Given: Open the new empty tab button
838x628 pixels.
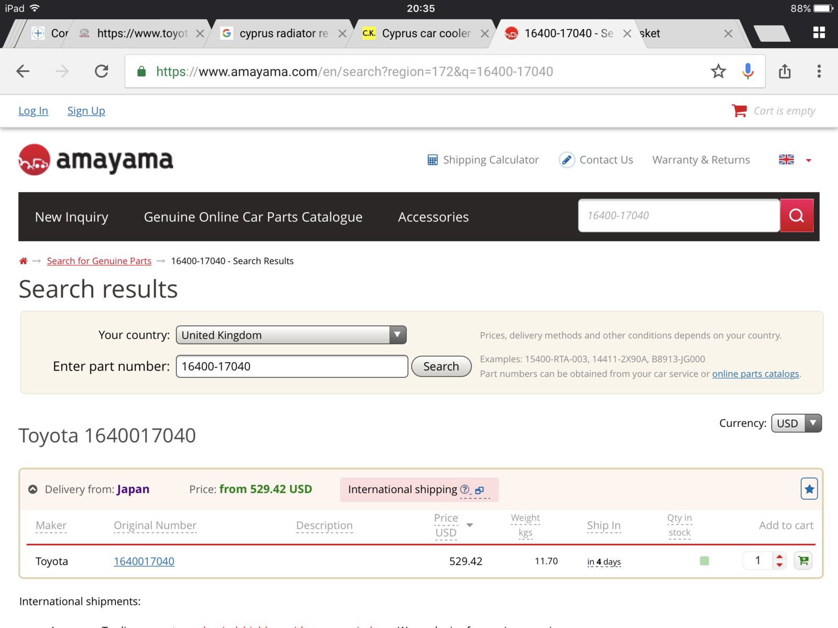Looking at the screenshot, I should point(772,33).
